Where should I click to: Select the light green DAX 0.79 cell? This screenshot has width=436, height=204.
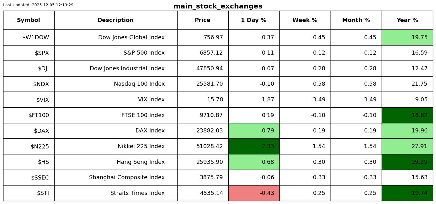[x=254, y=131]
